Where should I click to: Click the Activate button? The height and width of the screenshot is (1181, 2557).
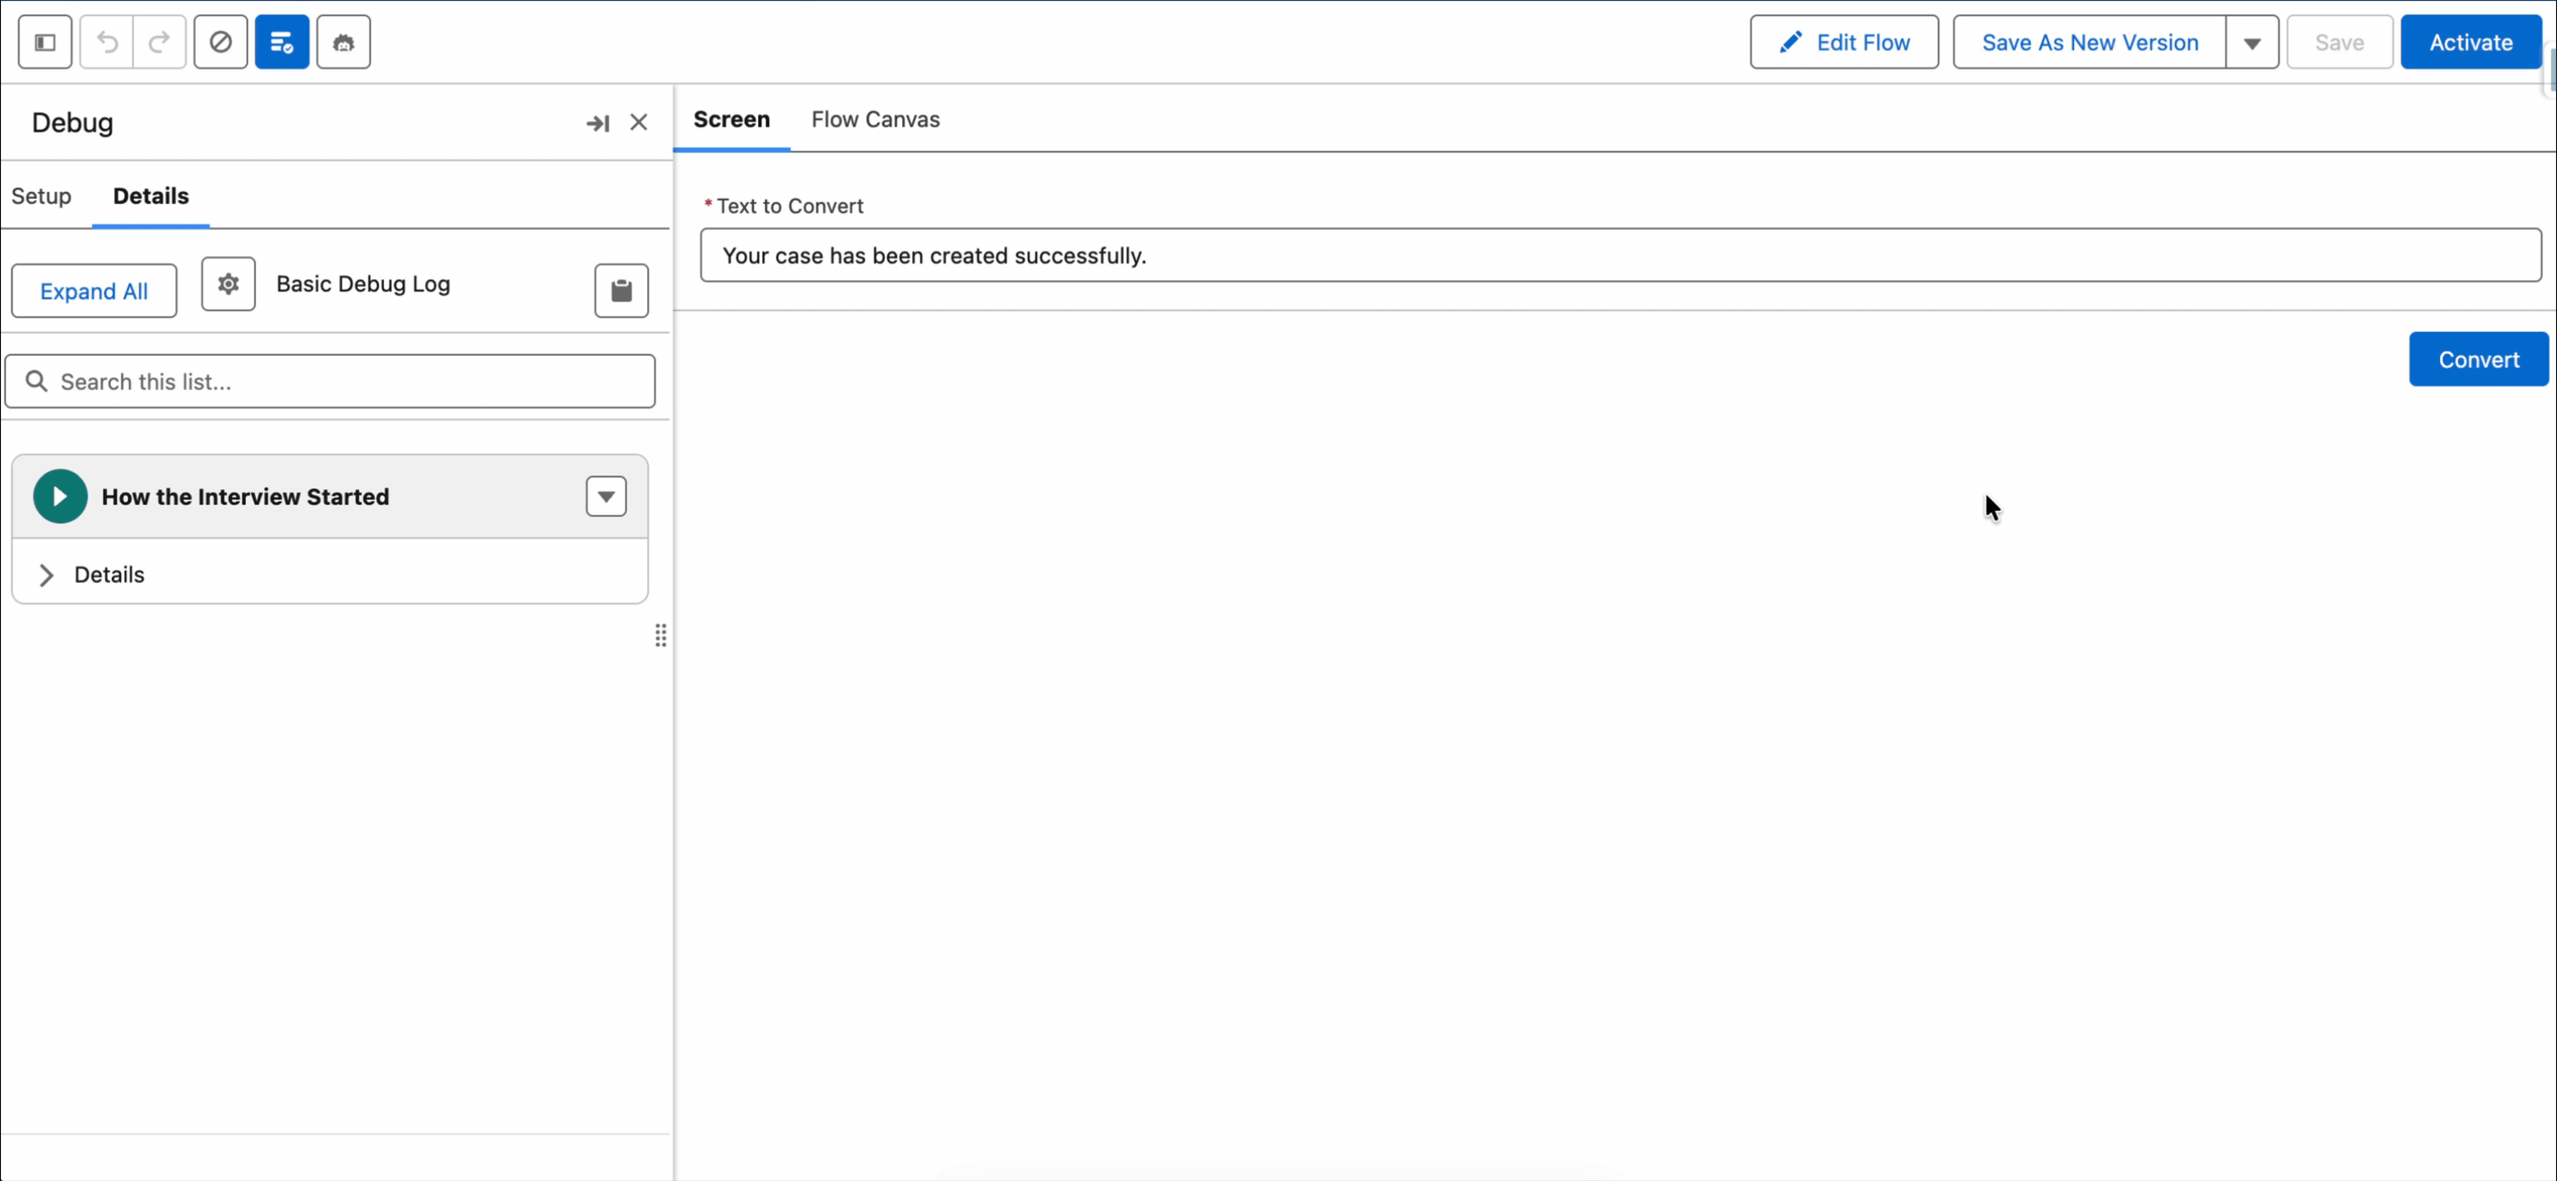point(2471,43)
